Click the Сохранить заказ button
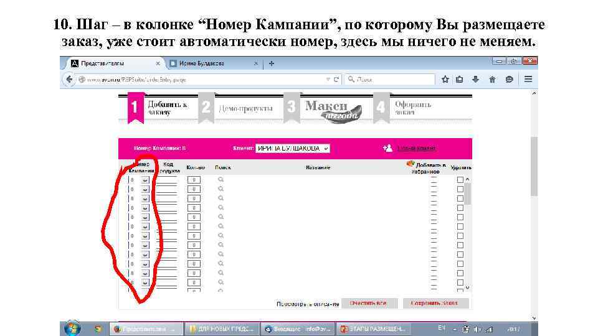 point(435,303)
